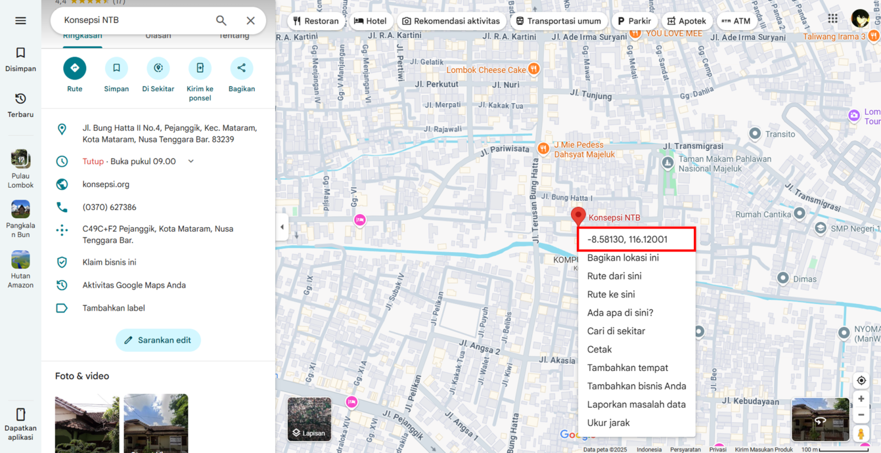Select the Parkir filter chip
881x453 pixels.
(x=635, y=21)
